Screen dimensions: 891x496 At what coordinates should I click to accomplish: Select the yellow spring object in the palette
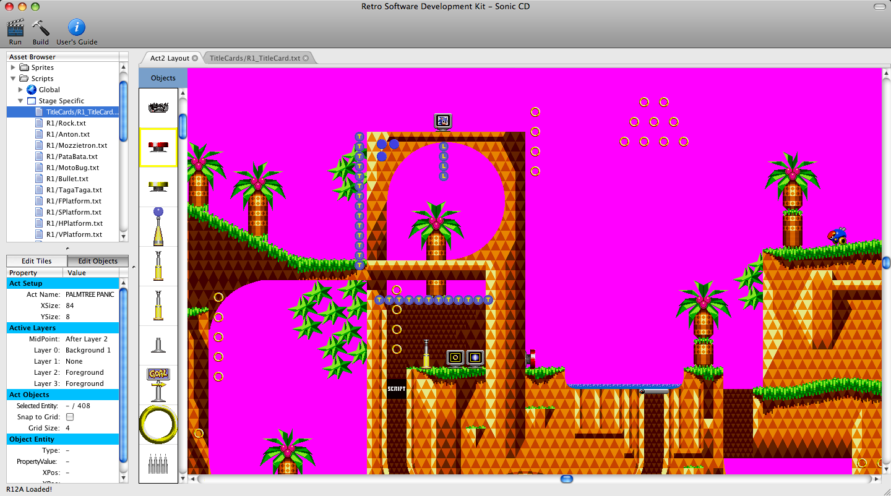tap(158, 187)
